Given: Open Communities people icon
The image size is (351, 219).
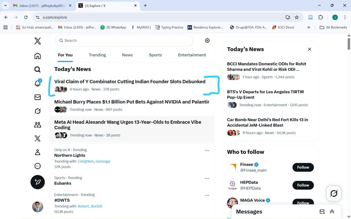Looking at the screenshot, I should 37,125.
